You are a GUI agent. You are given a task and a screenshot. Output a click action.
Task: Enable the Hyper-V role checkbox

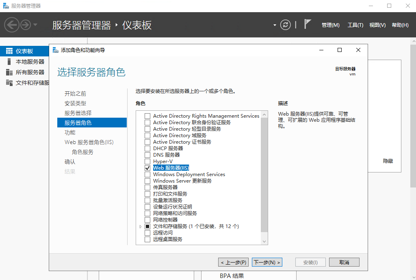click(x=147, y=162)
